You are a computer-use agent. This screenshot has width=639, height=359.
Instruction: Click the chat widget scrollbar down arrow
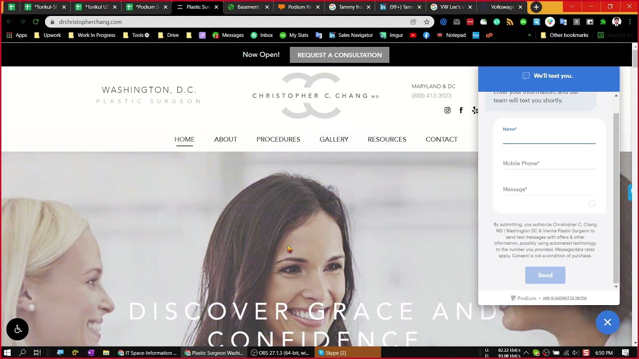(616, 287)
